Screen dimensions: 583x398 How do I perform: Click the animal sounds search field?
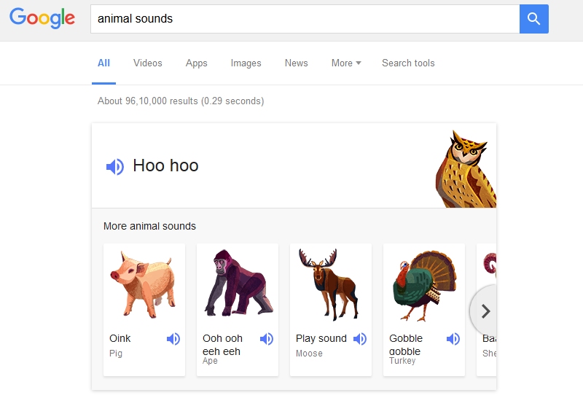(305, 19)
